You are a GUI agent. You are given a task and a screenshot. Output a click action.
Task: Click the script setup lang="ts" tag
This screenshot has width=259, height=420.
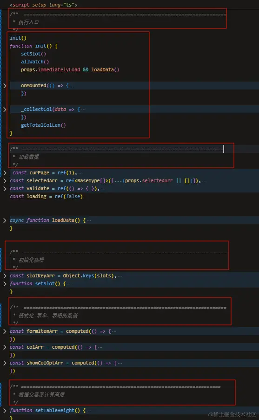[x=43, y=5]
